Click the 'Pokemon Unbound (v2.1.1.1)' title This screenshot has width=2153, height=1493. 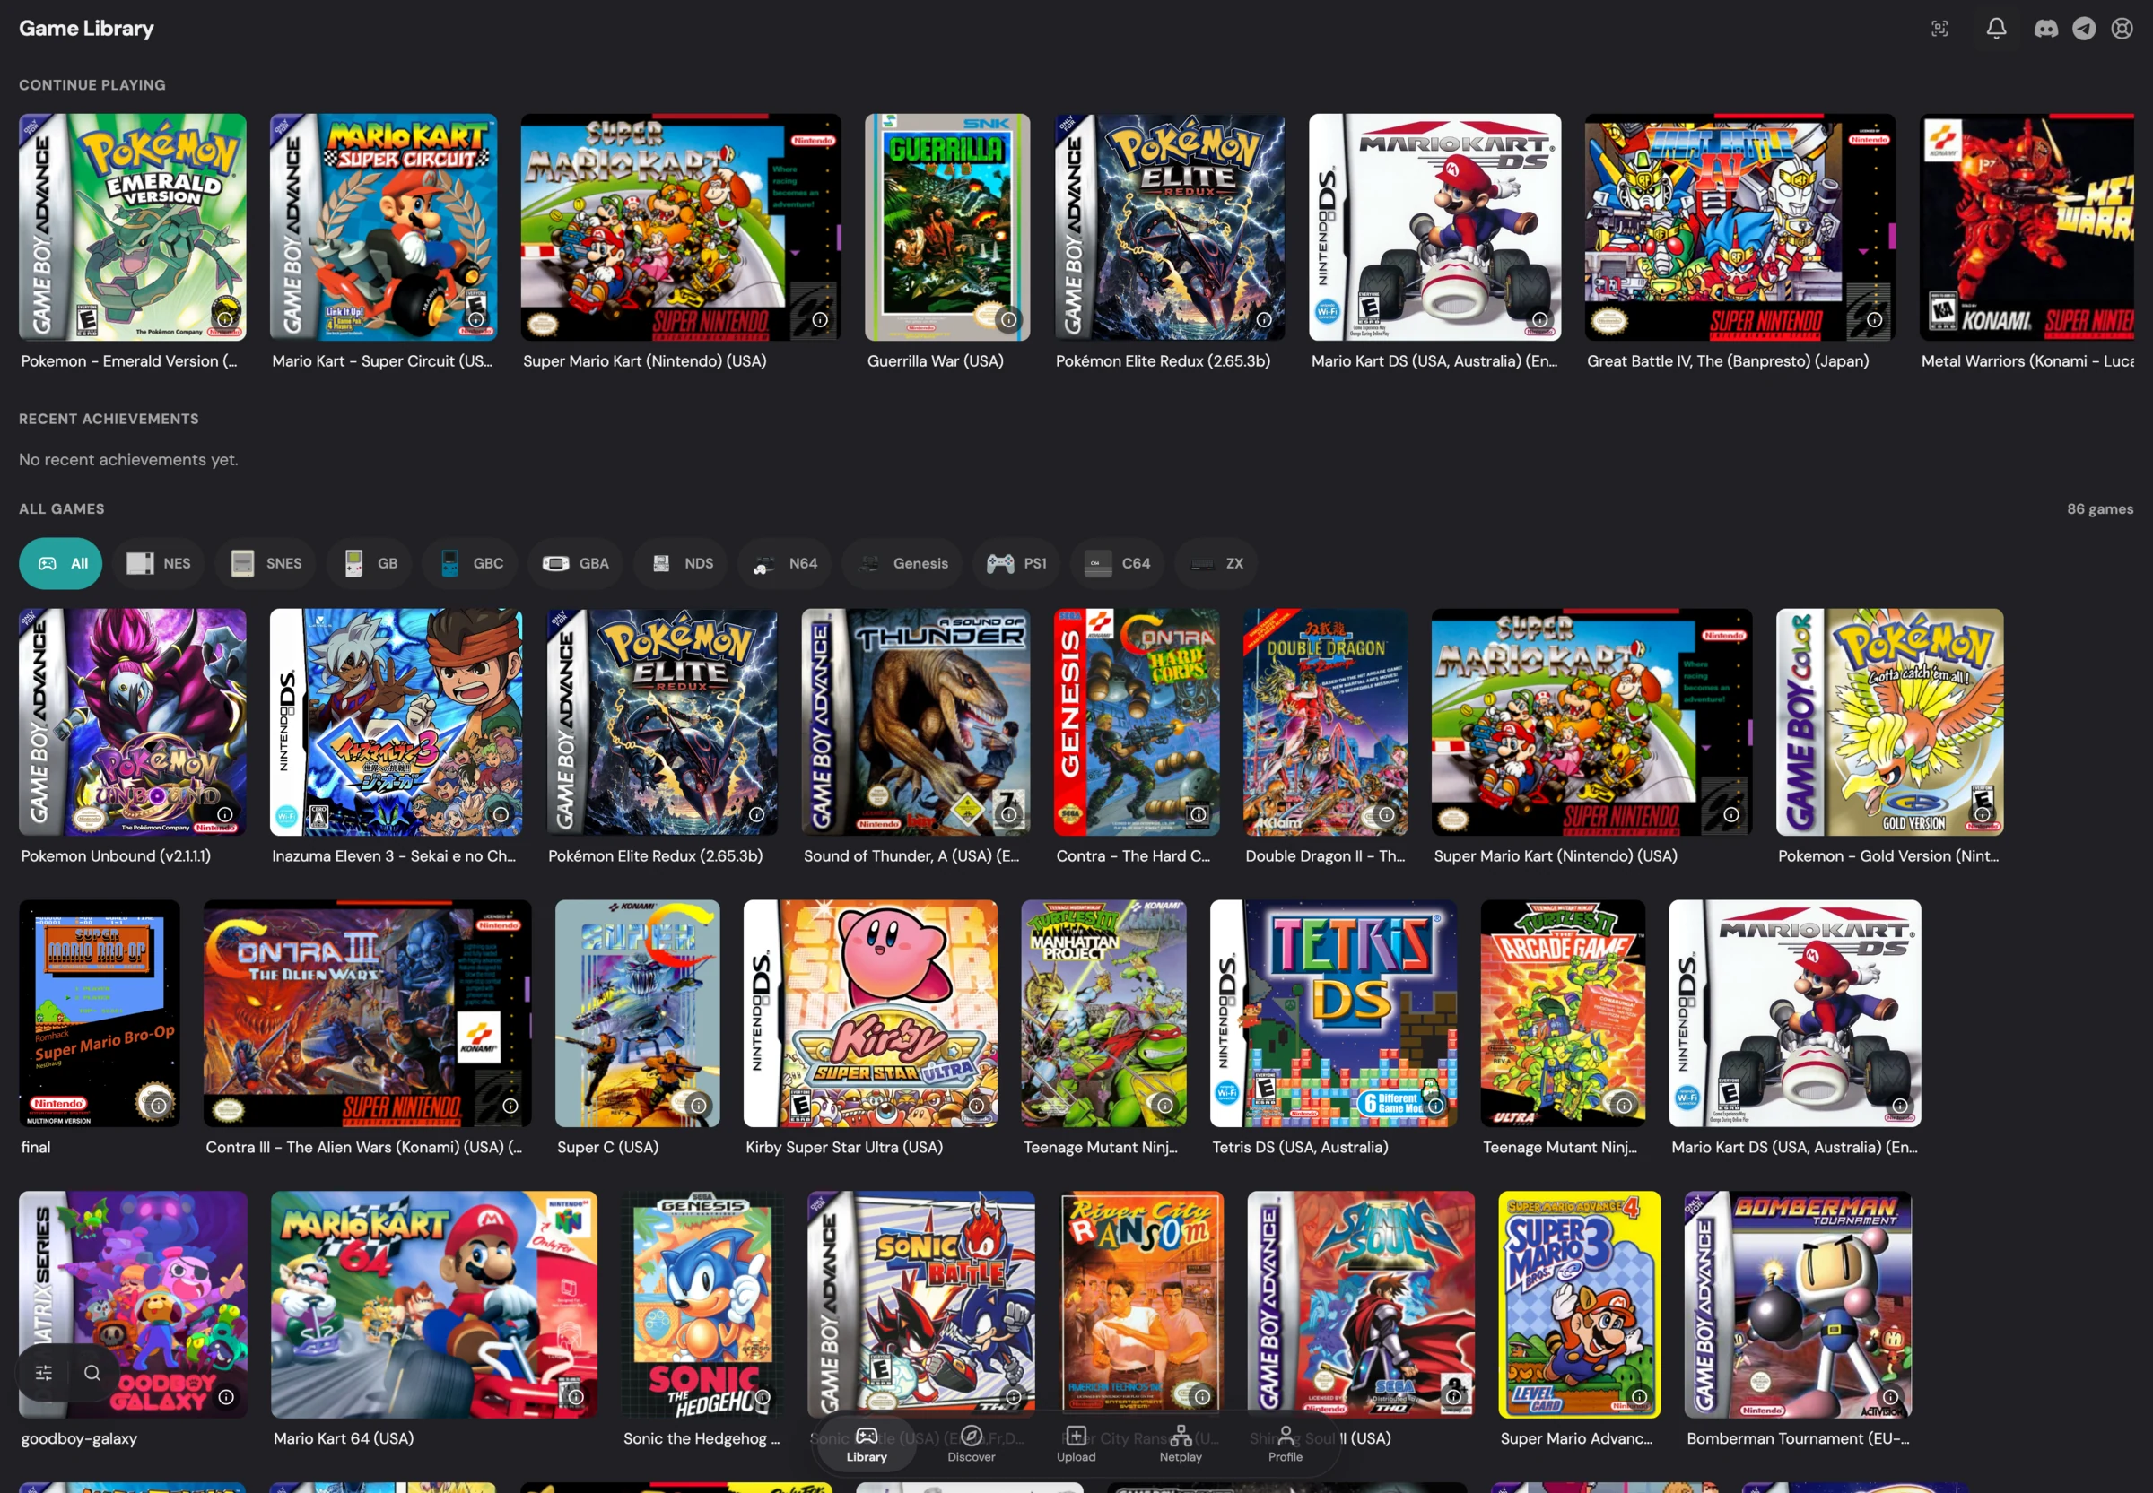[x=116, y=856]
